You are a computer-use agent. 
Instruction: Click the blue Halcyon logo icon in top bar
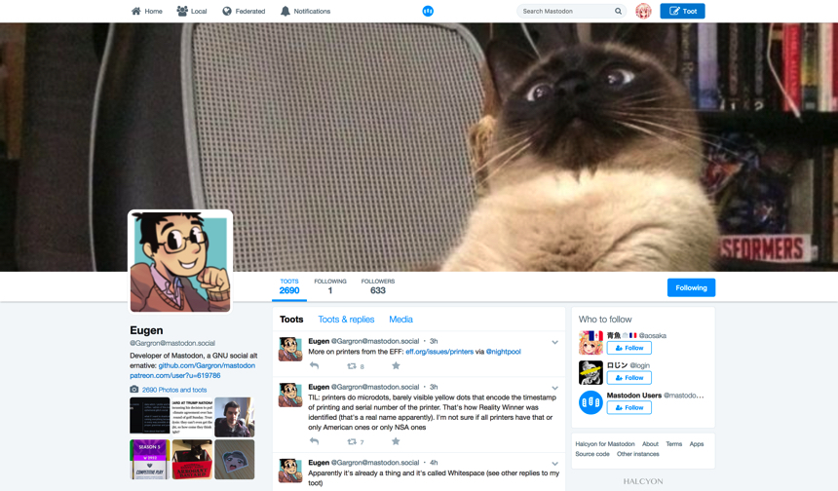tap(428, 12)
